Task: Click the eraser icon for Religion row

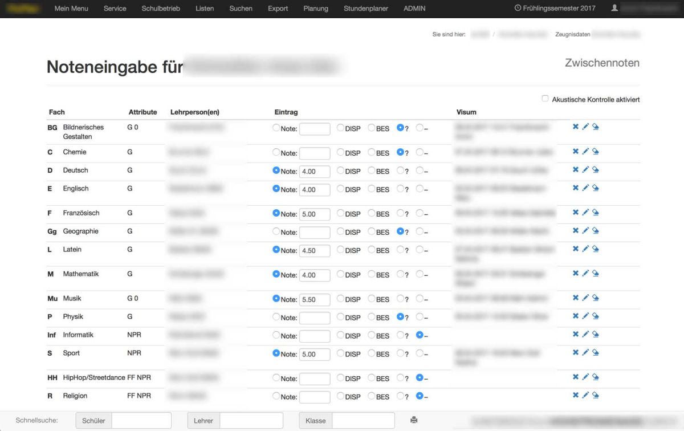Action: coord(595,396)
